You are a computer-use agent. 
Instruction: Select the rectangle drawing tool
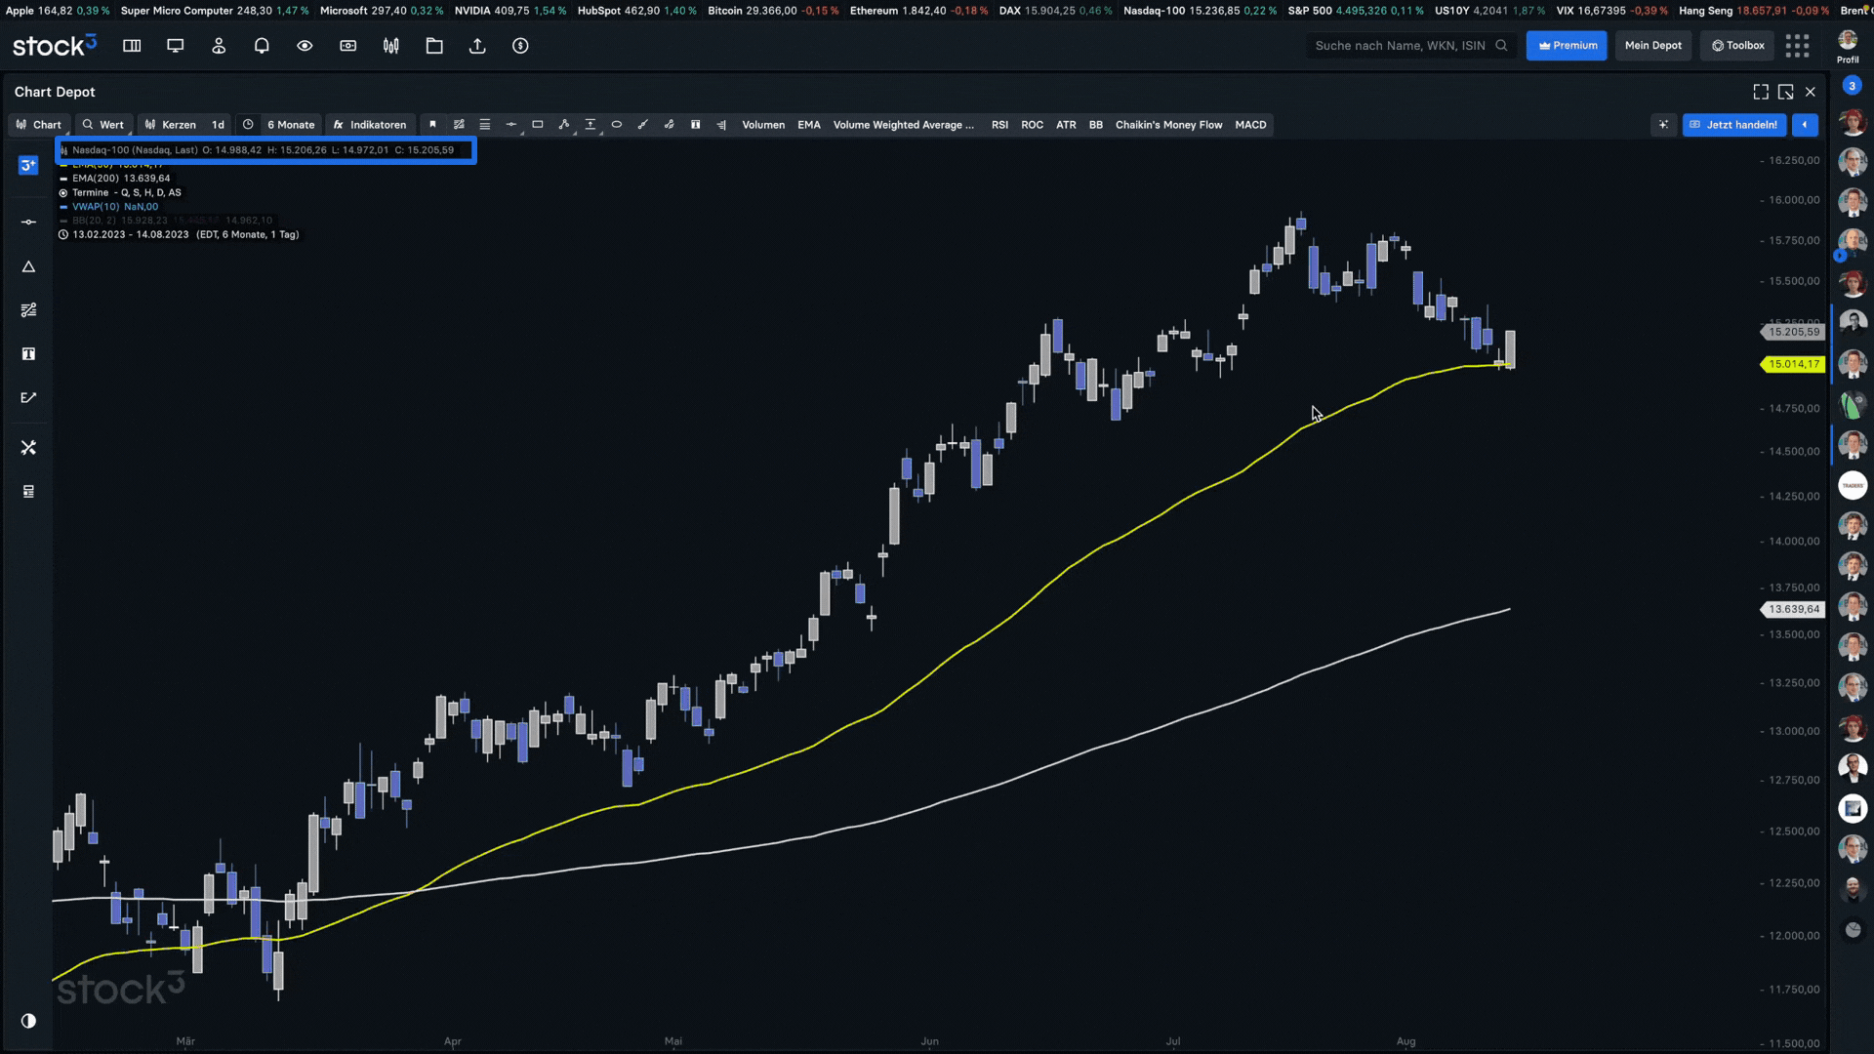pyautogui.click(x=538, y=125)
